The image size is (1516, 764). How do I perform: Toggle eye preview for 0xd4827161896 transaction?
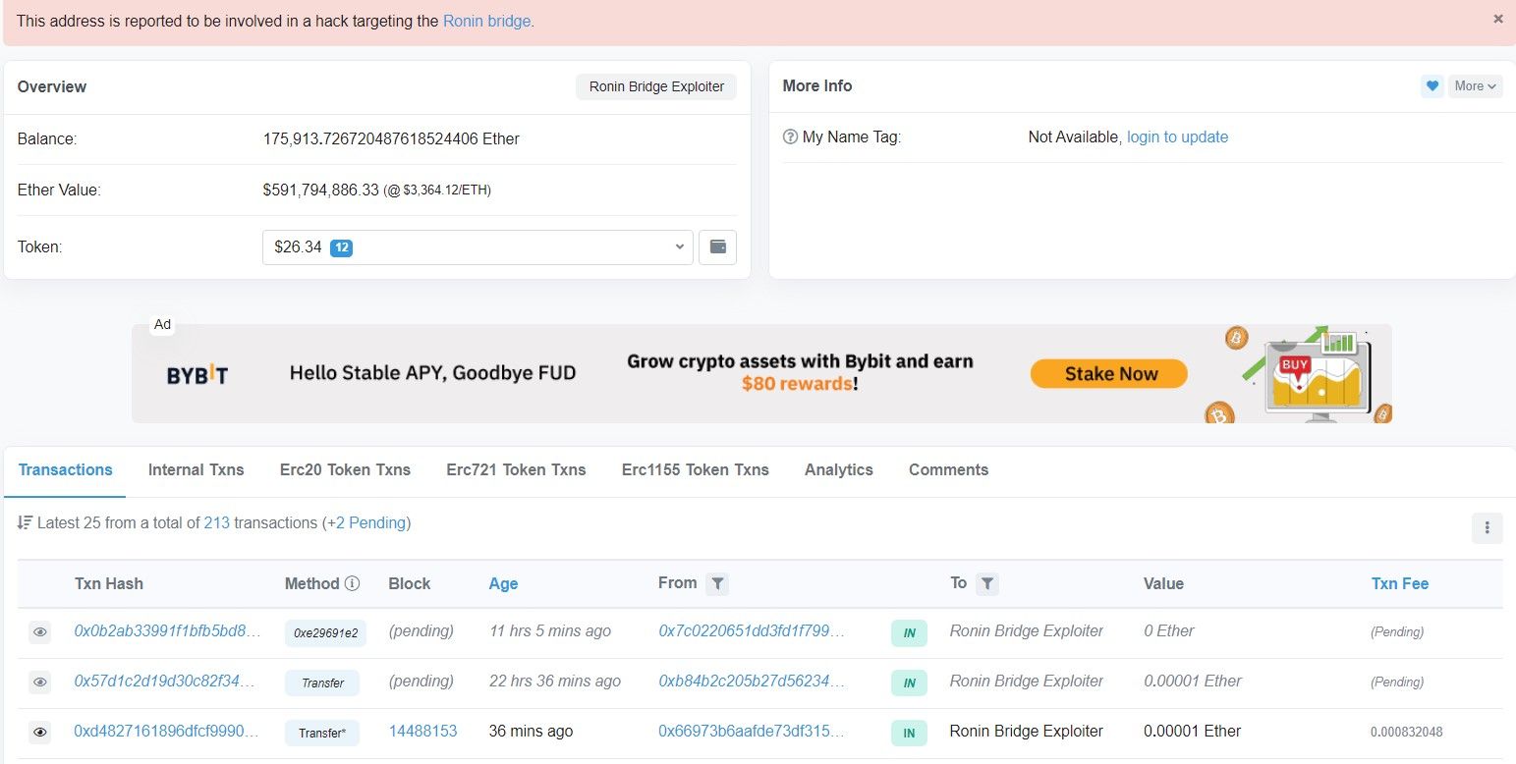pos(40,733)
